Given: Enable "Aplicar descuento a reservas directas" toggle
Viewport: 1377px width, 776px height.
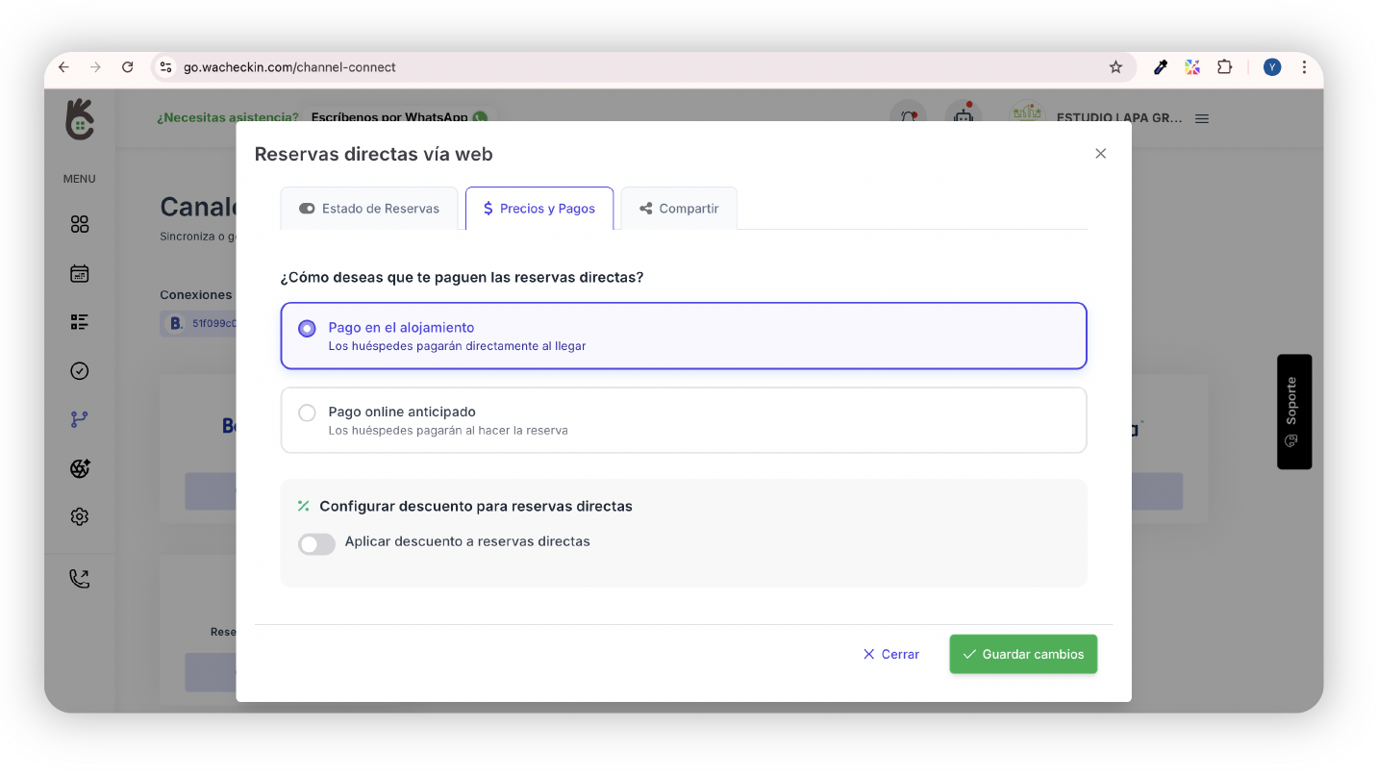Looking at the screenshot, I should [x=316, y=544].
